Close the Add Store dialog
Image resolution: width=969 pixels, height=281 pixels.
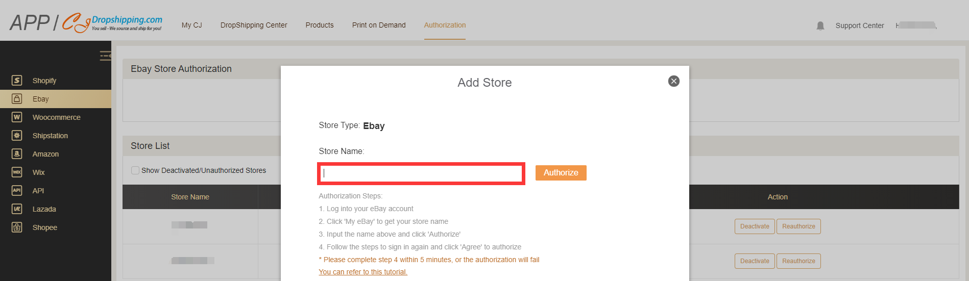coord(674,81)
